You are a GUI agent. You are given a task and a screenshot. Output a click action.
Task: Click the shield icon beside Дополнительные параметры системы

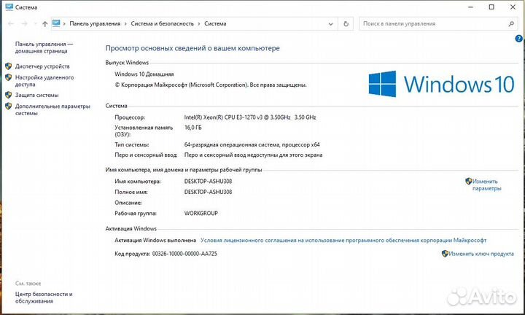click(8, 106)
